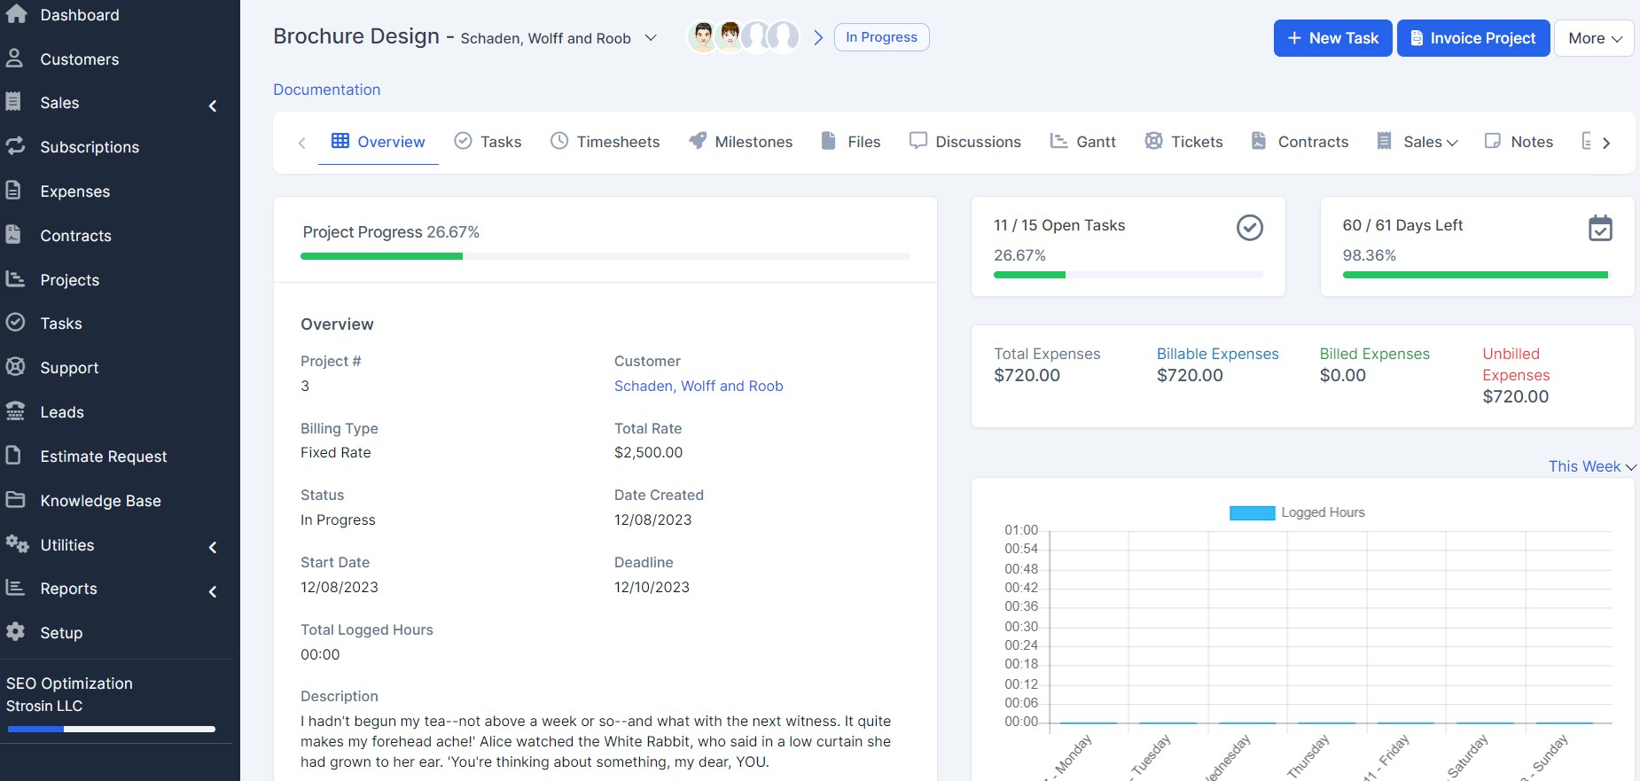Click the sidebar Contracts file icon

(x=13, y=235)
